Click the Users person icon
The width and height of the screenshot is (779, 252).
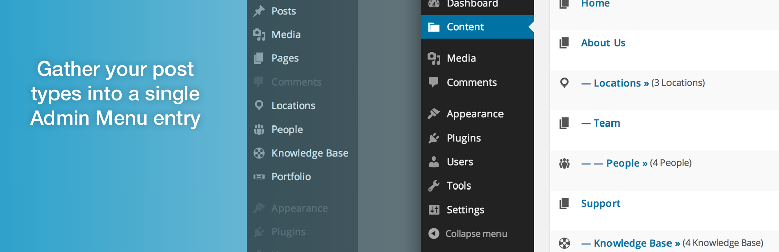(x=434, y=161)
